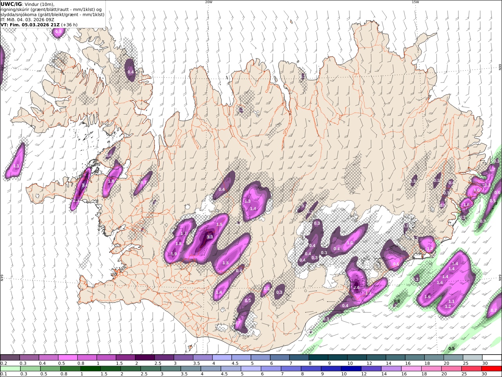The width and height of the screenshot is (502, 377).
Task: Pick the light grey swatch between 25 and 30
Action: [472, 358]
